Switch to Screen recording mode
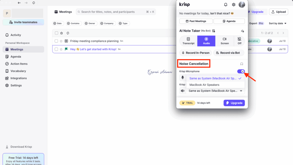This screenshot has width=293, height=165. (224, 41)
